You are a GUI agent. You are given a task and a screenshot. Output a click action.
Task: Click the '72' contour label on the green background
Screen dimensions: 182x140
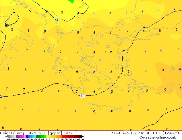(57, 19)
